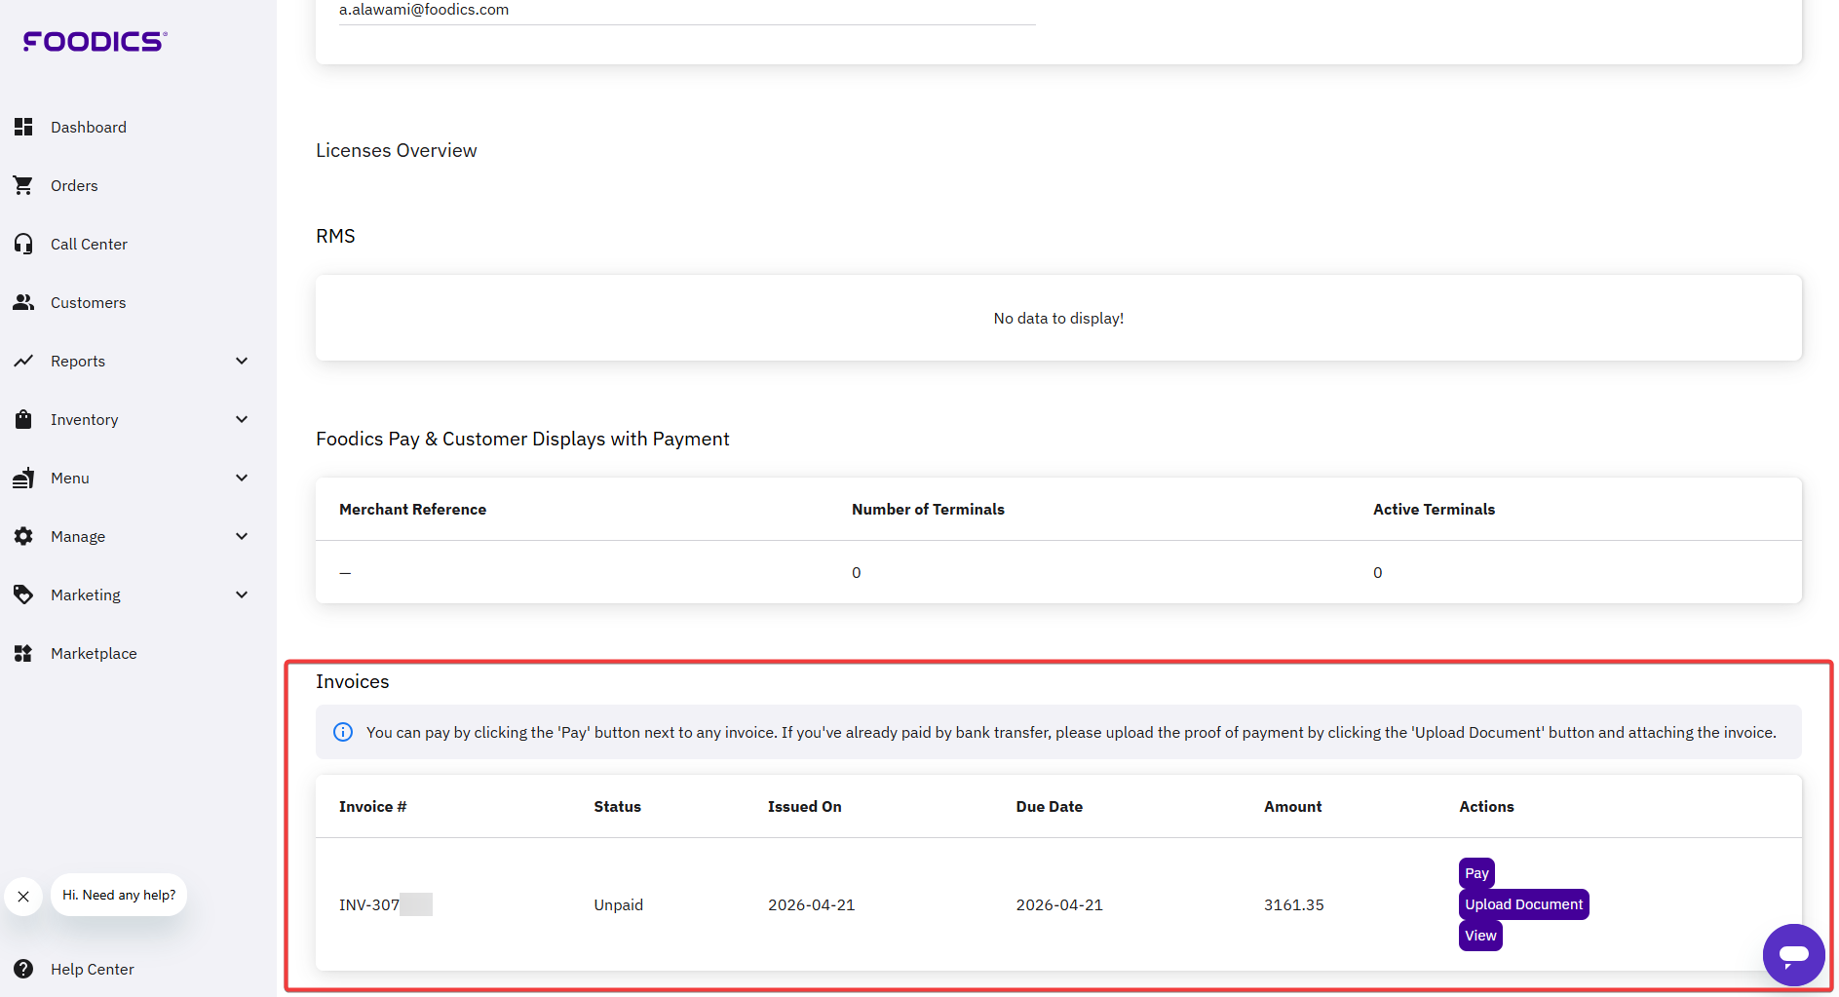This screenshot has height=997, width=1839.
Task: Select Manage in the sidebar
Action: (78, 536)
